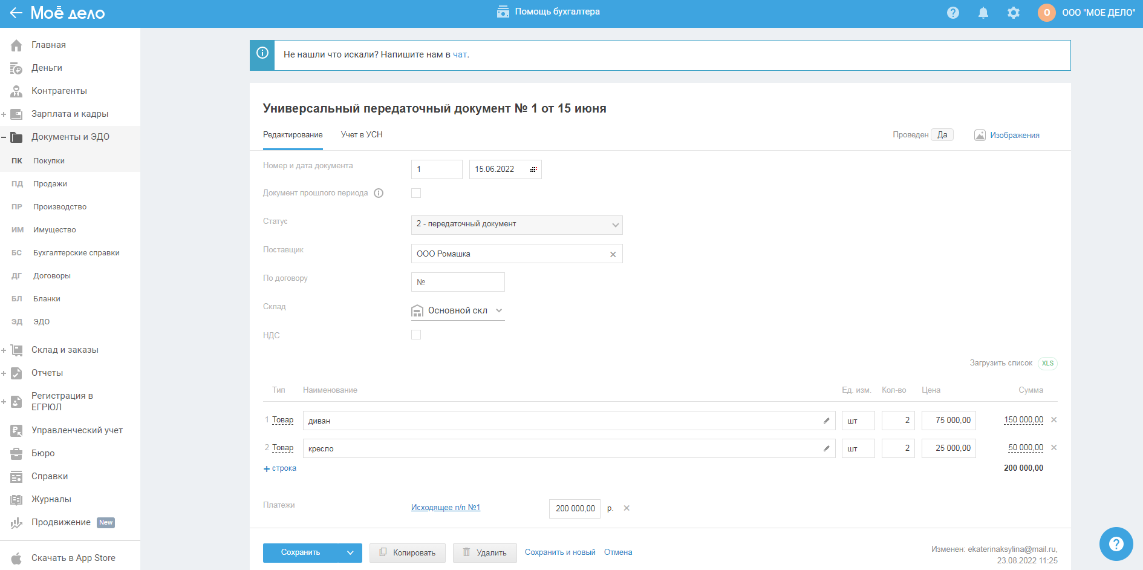The image size is (1143, 570).
Task: Open the Исходящее п/п №1 link
Action: [x=445, y=508]
